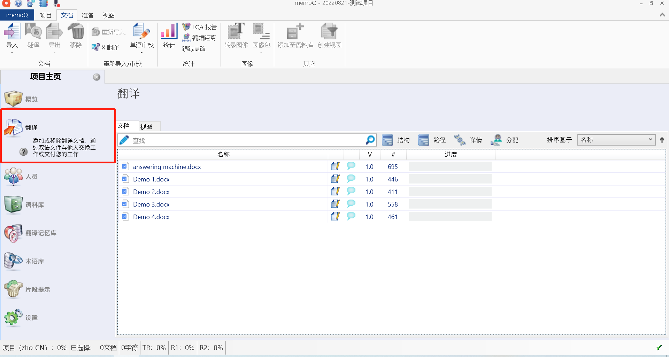Select Demo 2.docx in list
The image size is (669, 357).
392,192
